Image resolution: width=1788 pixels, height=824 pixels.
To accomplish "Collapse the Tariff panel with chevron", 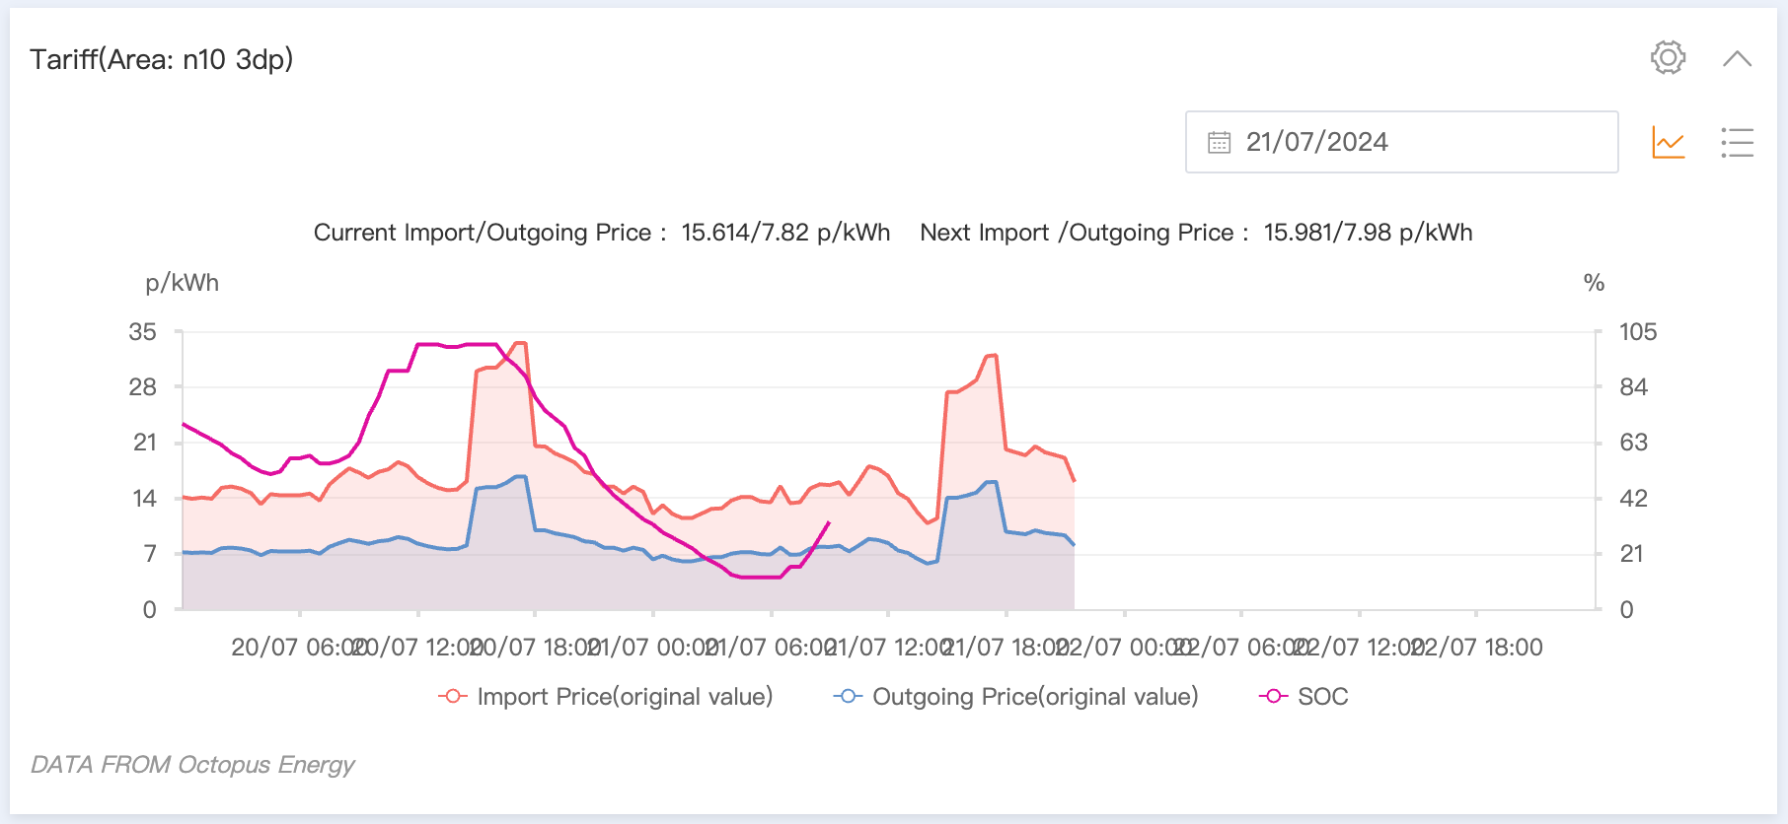I will pyautogui.click(x=1737, y=59).
